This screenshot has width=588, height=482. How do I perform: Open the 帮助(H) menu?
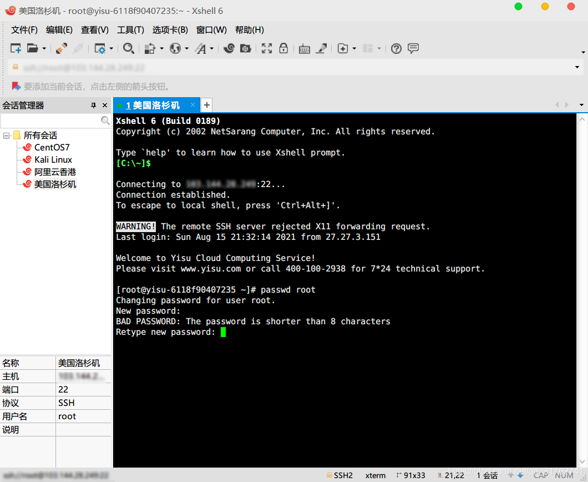(x=250, y=30)
